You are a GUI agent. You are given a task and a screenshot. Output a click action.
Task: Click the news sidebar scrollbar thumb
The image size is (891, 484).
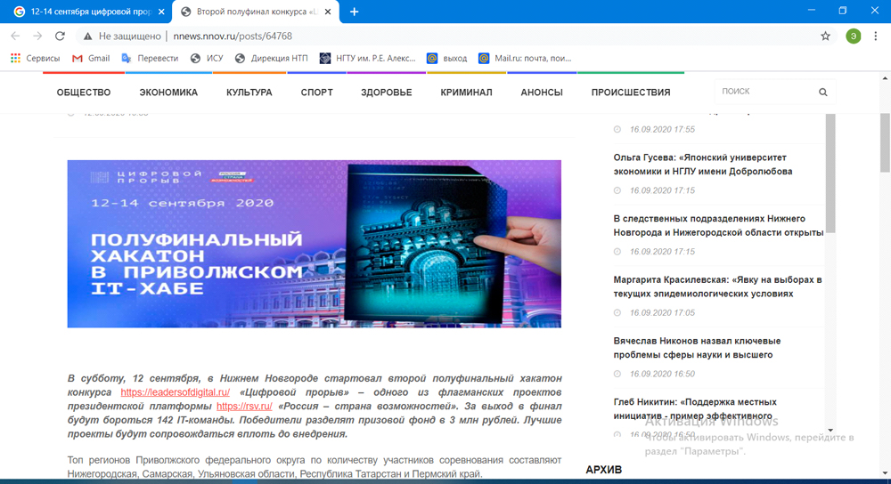(830, 173)
